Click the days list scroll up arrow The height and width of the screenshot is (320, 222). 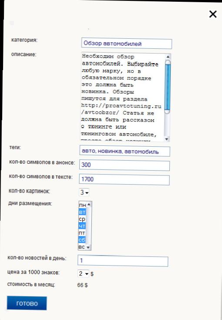coord(88,204)
